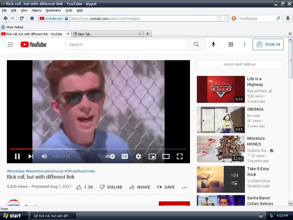The width and height of the screenshot is (293, 220).
Task: Switch to the New Tab tab
Action: click(108, 34)
